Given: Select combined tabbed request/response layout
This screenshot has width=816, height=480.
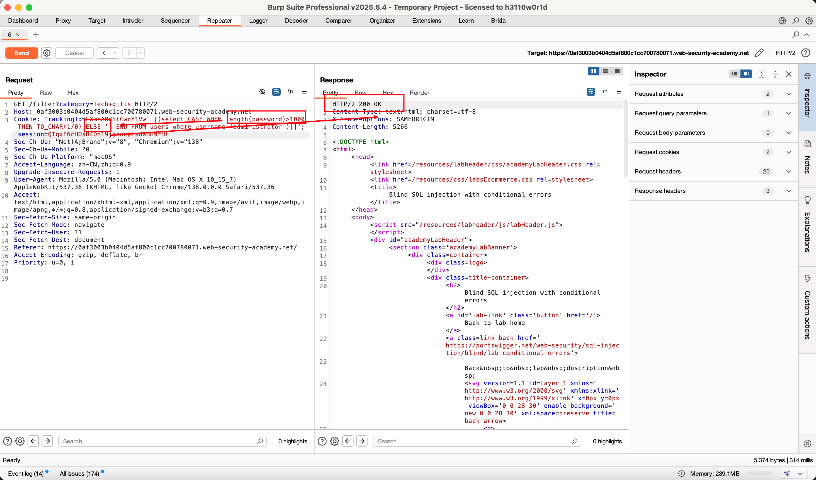Looking at the screenshot, I should pos(617,71).
